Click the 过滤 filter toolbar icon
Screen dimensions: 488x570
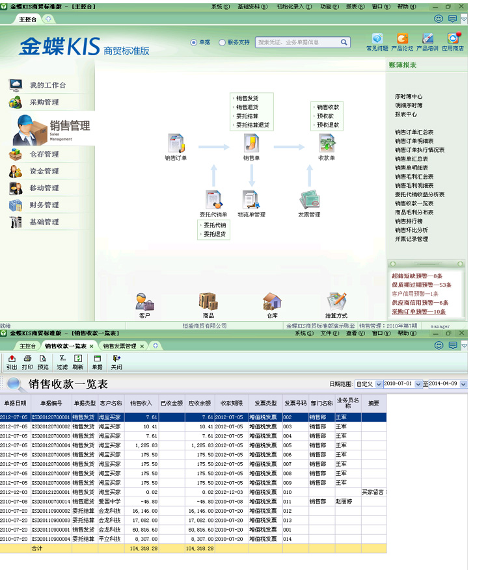(x=62, y=358)
